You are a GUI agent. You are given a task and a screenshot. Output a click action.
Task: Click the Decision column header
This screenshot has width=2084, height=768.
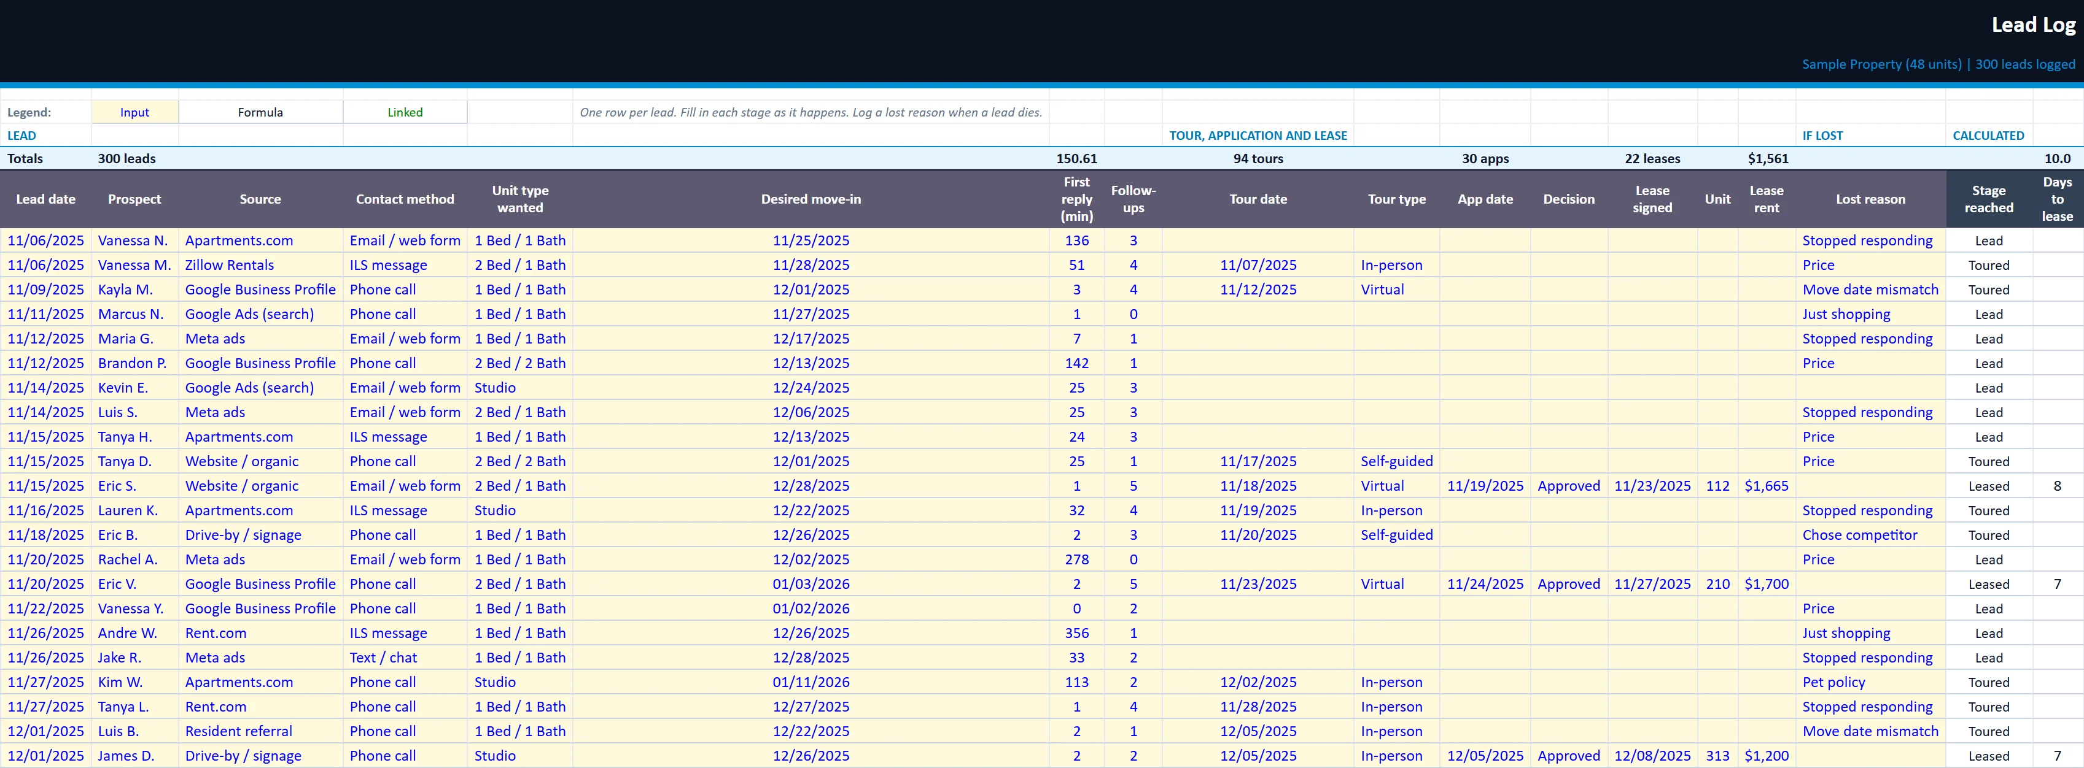pyautogui.click(x=1569, y=199)
